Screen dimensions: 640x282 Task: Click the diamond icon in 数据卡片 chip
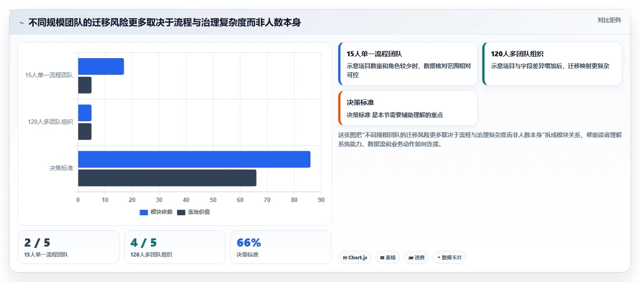pyautogui.click(x=439, y=257)
